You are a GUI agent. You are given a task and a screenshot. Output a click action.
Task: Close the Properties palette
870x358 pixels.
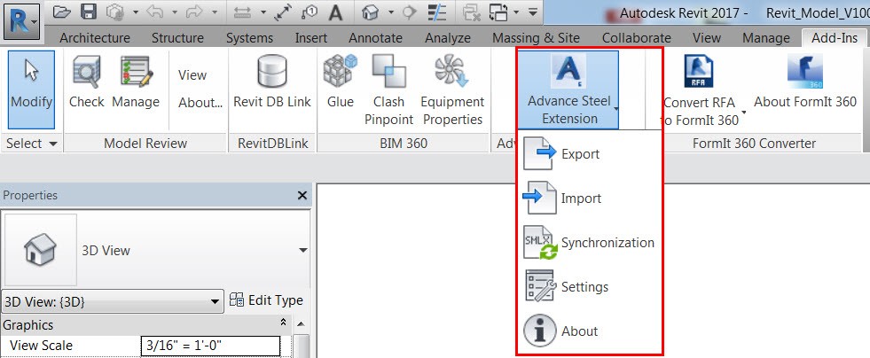302,195
